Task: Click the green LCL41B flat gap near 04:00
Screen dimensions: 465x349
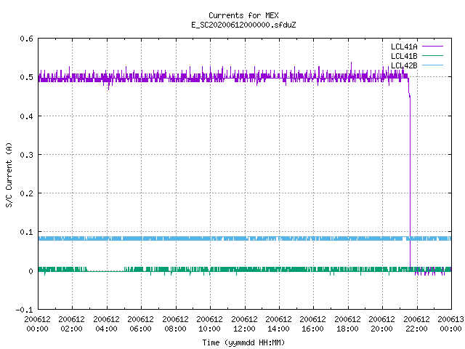Action: [105, 270]
